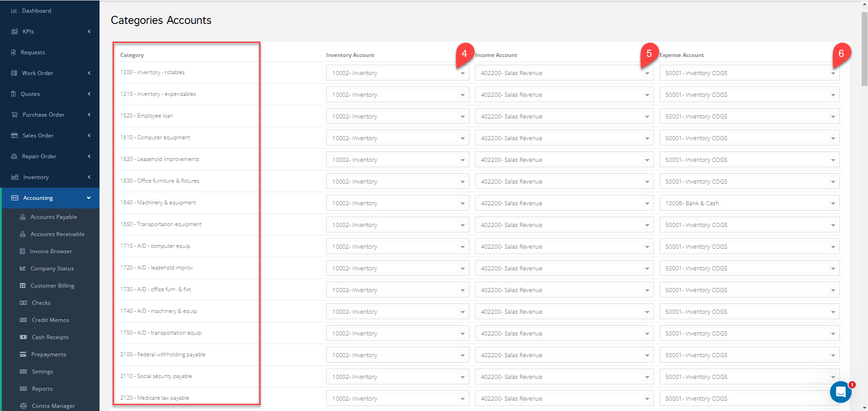Go to Accounts Receivable page
The image size is (868, 411).
pyautogui.click(x=57, y=234)
